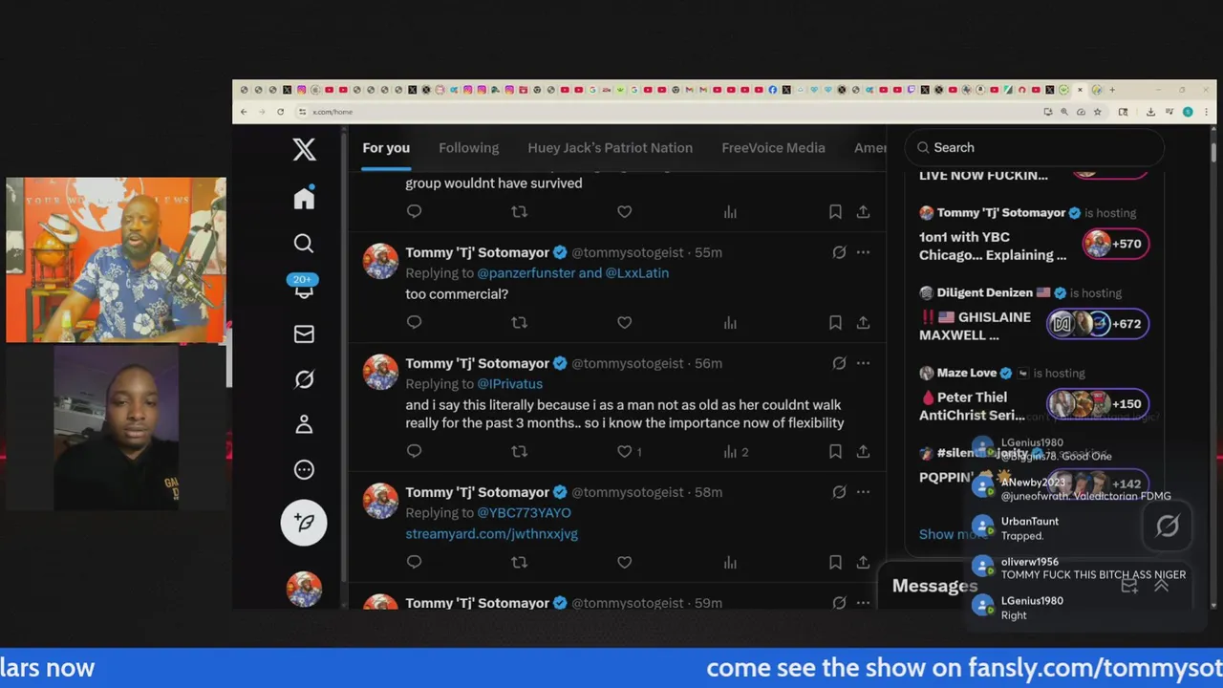Reload the browser page
This screenshot has height=688, width=1223.
(280, 112)
